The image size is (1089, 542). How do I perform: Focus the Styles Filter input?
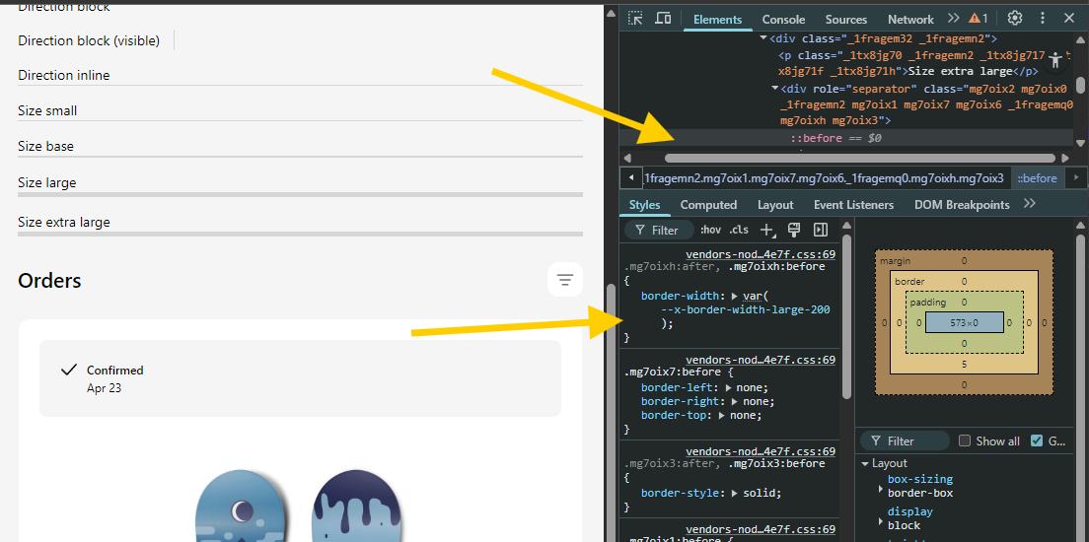point(660,230)
